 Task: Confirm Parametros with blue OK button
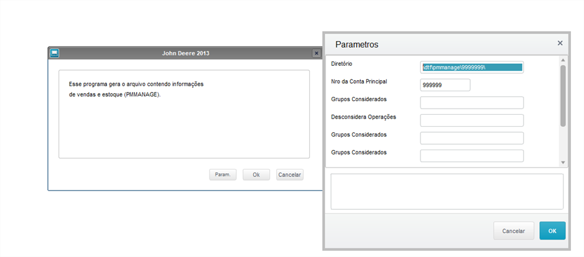(x=552, y=231)
